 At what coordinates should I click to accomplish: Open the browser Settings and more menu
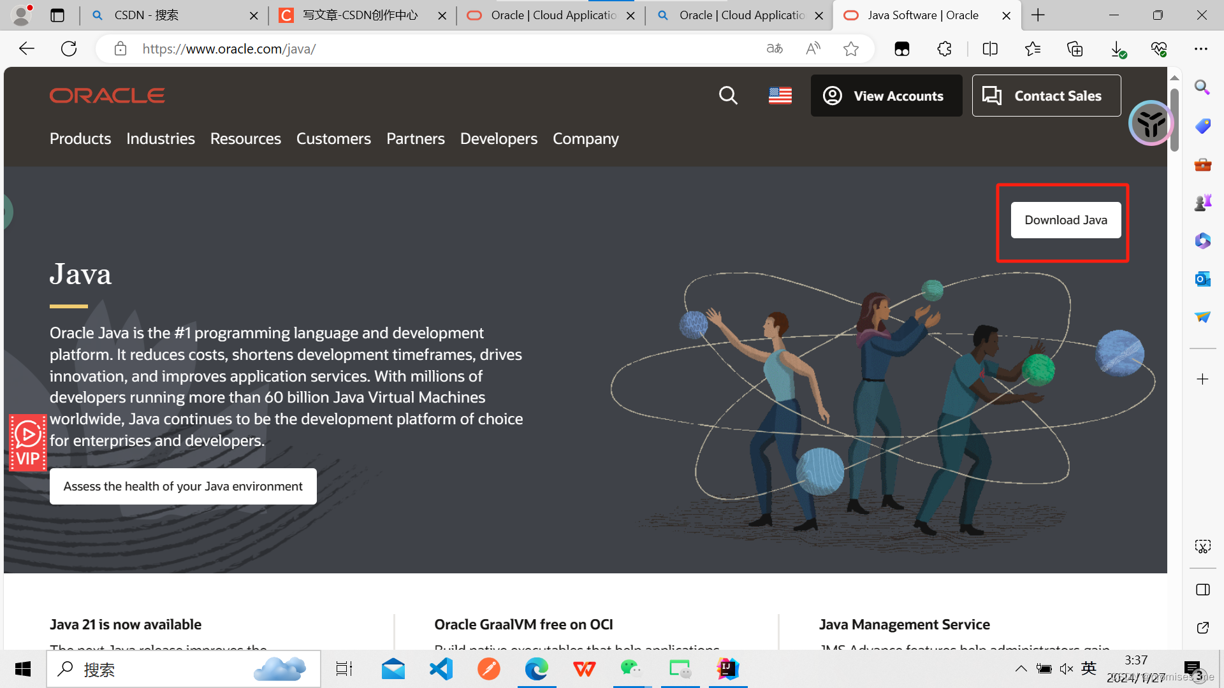1201,49
